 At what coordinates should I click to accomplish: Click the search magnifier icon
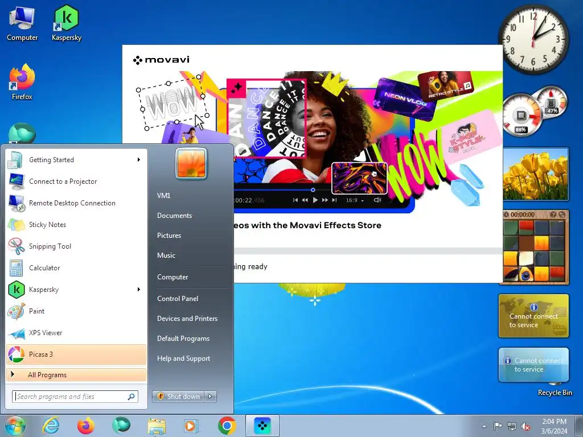(132, 397)
